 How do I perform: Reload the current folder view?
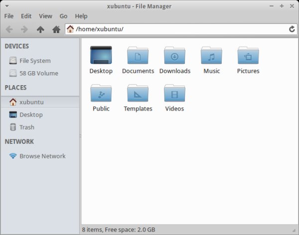(x=292, y=29)
